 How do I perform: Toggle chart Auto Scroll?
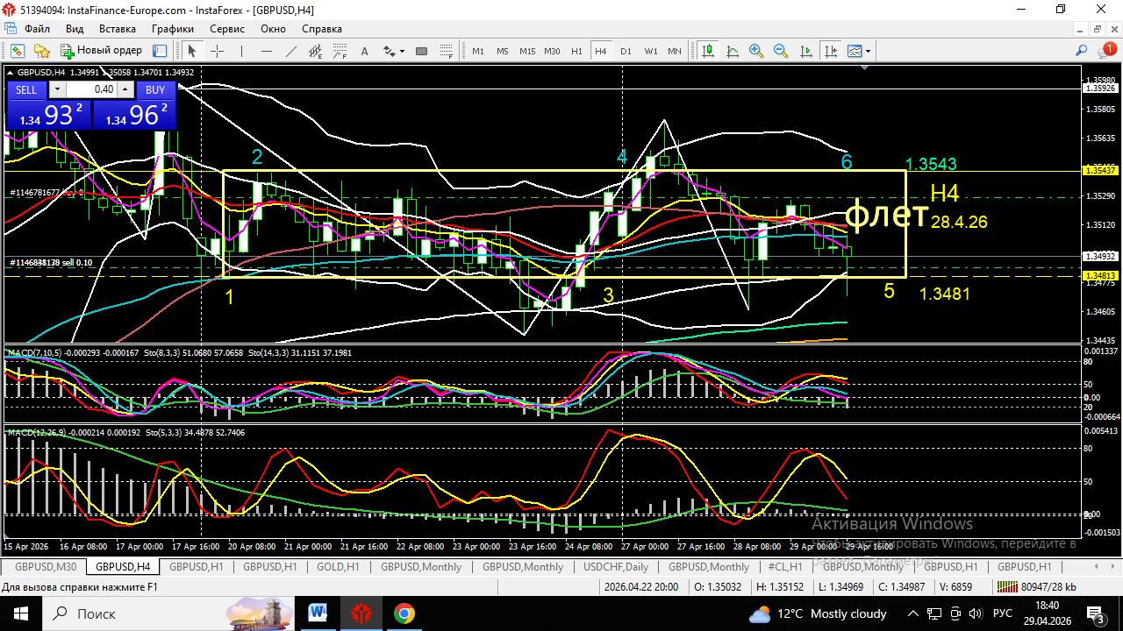[x=805, y=51]
